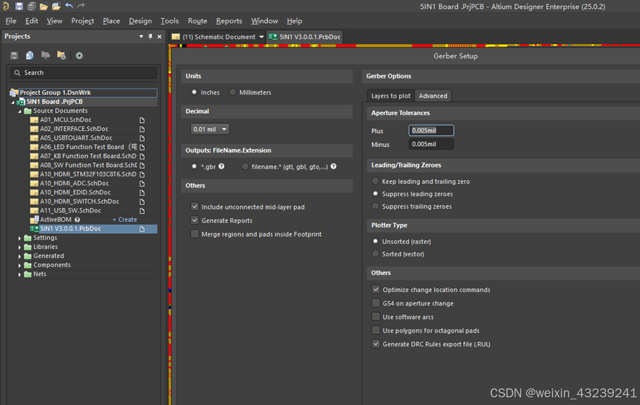This screenshot has width=640, height=405.
Task: Select Sorted (vector) plotter type
Action: tap(375, 254)
